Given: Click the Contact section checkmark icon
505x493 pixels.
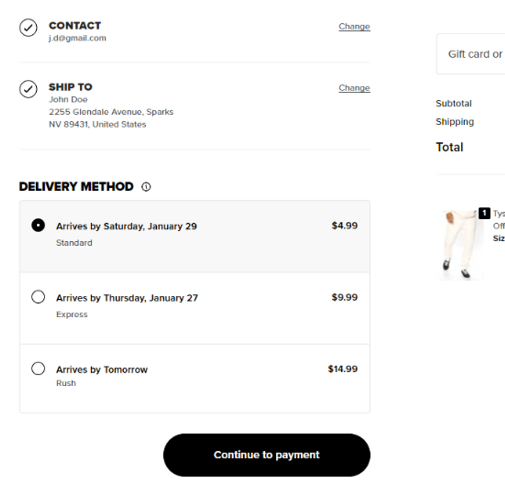Looking at the screenshot, I should (x=28, y=28).
